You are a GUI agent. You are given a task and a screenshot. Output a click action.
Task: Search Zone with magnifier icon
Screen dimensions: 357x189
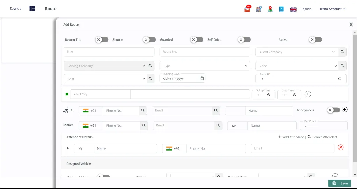[x=342, y=66]
